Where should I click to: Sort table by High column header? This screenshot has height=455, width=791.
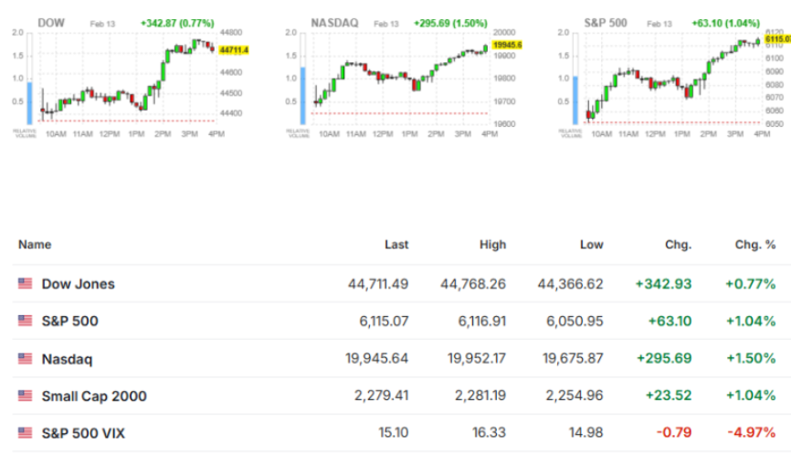point(492,245)
